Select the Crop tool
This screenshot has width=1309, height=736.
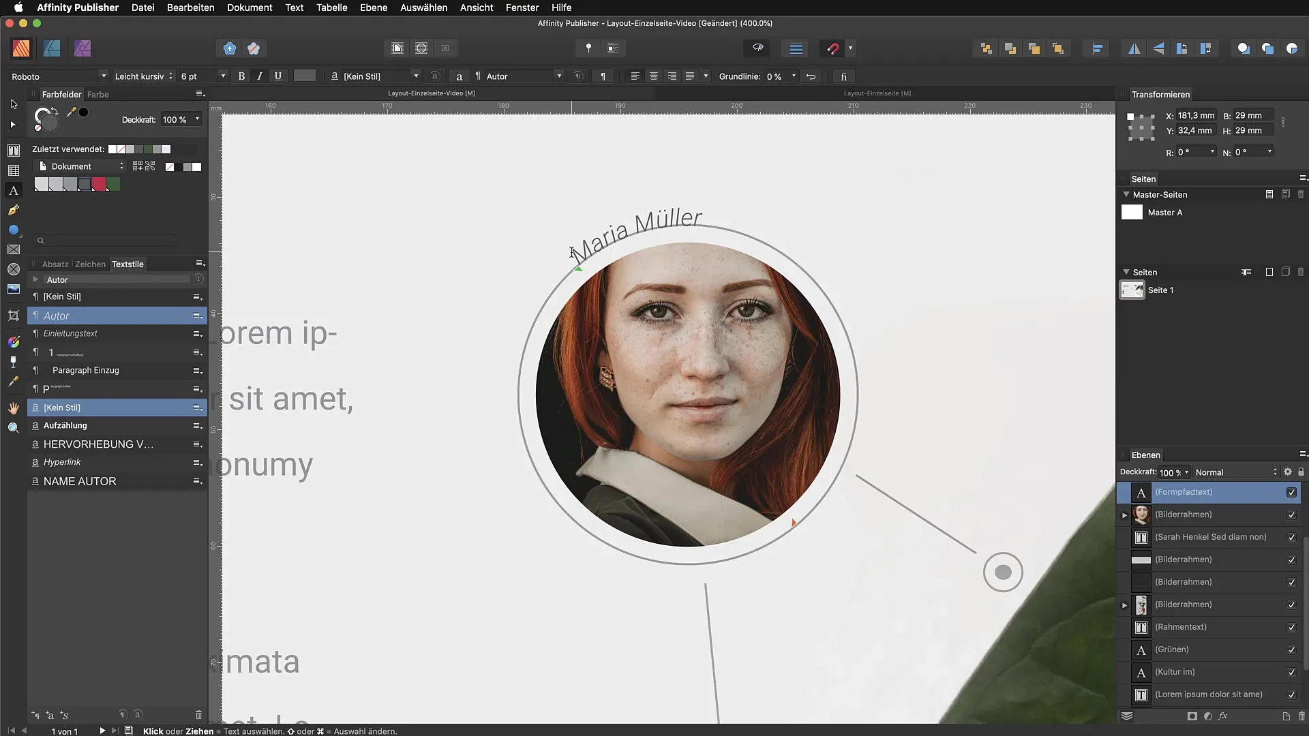pos(14,316)
